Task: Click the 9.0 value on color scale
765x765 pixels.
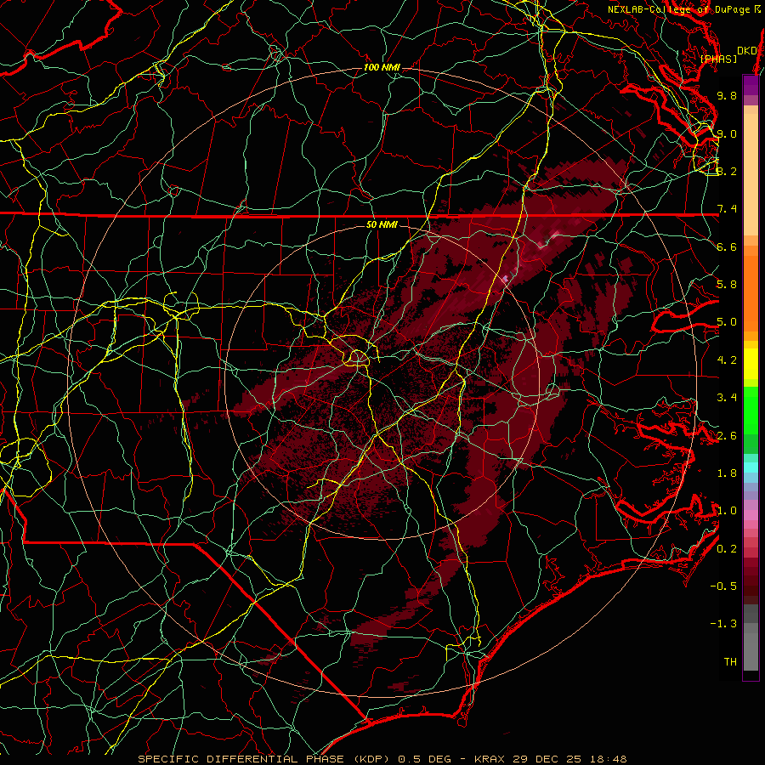Action: click(x=727, y=133)
